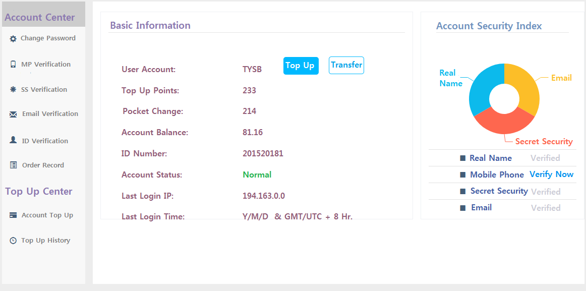
Task: Click Verify Now for Mobile Phone
Action: (x=551, y=174)
